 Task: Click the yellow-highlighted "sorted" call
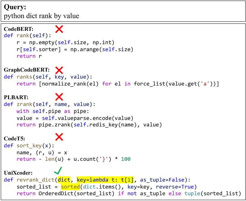[x=71, y=187]
